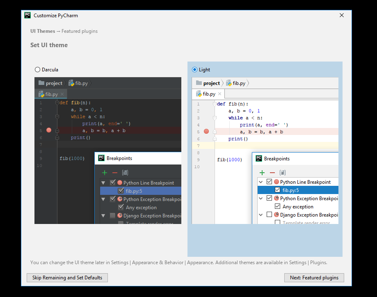377x297 pixels.
Task: Toggle Django Exception Breakpoint checkbox, Light preview
Action: (269, 214)
